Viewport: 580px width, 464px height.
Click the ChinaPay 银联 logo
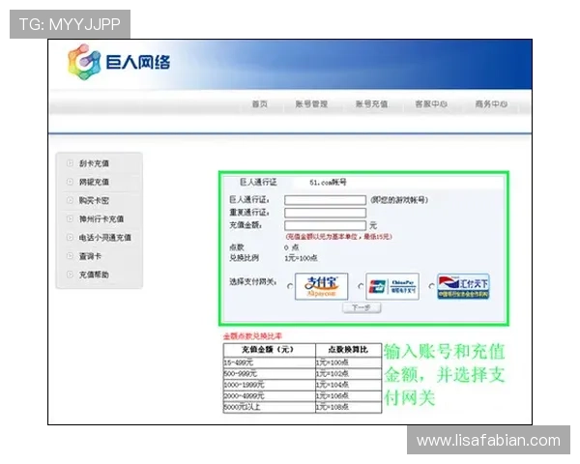coord(392,286)
